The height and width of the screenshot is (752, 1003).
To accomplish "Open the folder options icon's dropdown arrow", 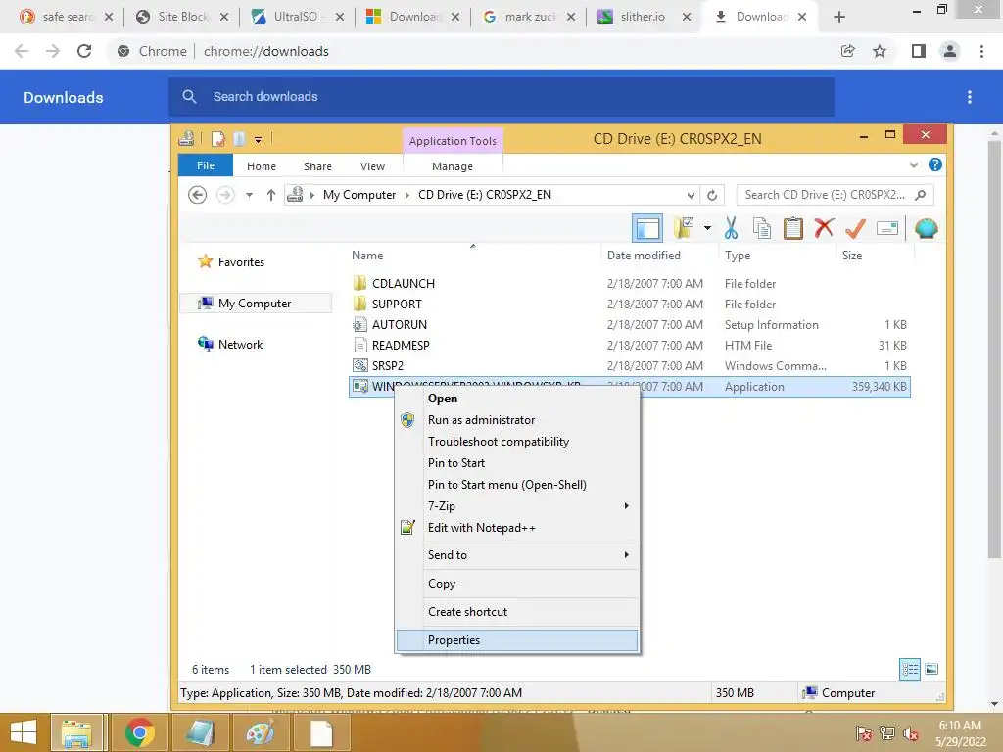I will [707, 228].
